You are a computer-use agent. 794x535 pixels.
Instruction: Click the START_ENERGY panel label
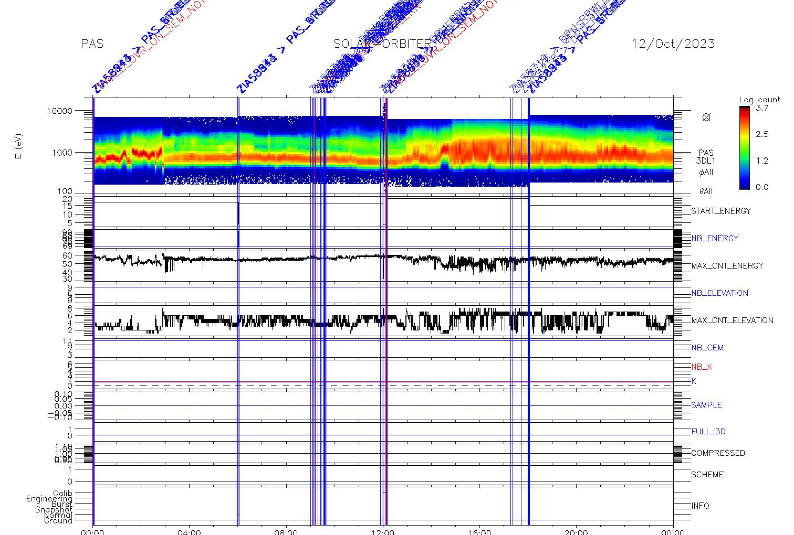point(721,211)
